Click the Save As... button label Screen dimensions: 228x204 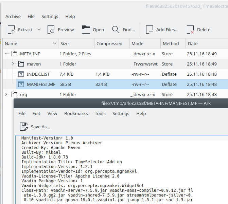coord(40,127)
